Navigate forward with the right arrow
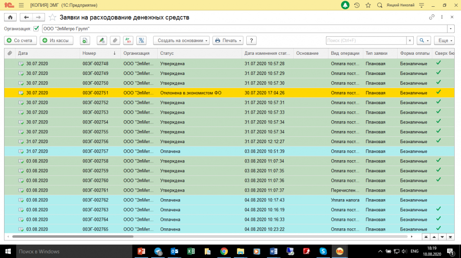Viewport: 461px width, 258px height. pyautogui.click(x=39, y=17)
